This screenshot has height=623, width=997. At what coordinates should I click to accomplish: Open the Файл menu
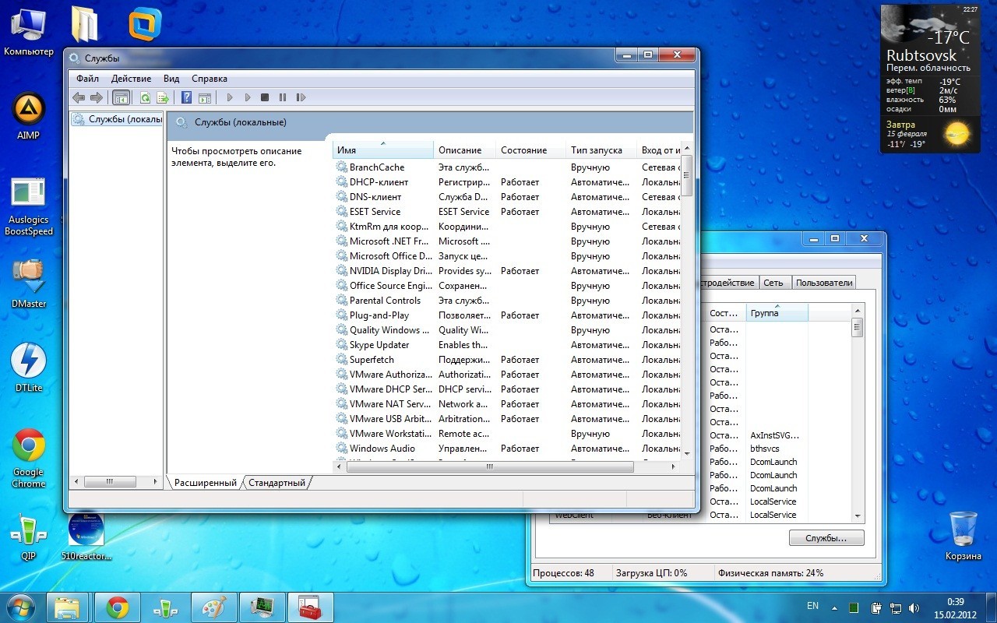pyautogui.click(x=87, y=79)
